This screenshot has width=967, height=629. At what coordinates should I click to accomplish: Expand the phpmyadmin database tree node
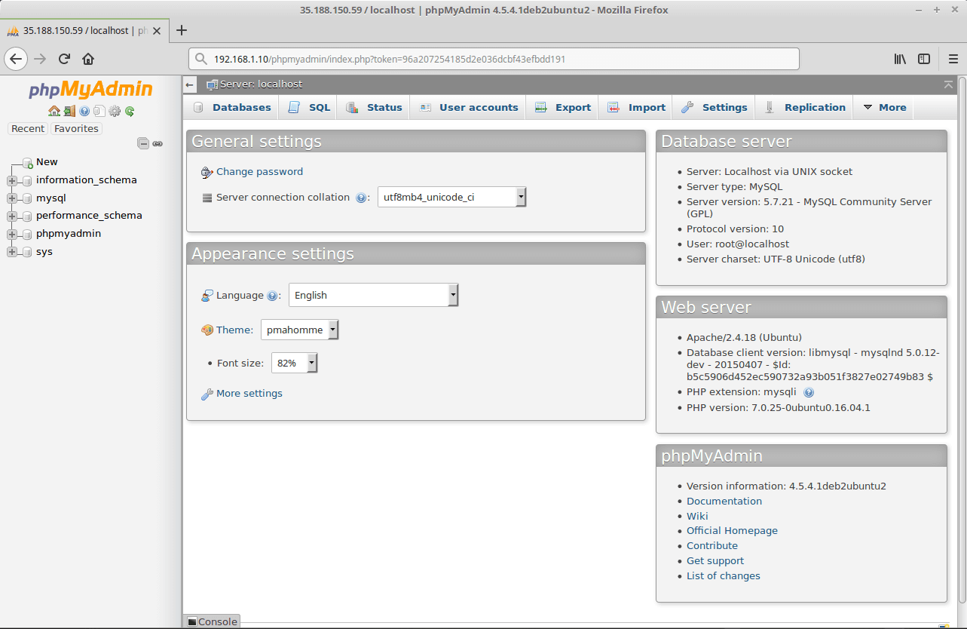point(11,234)
